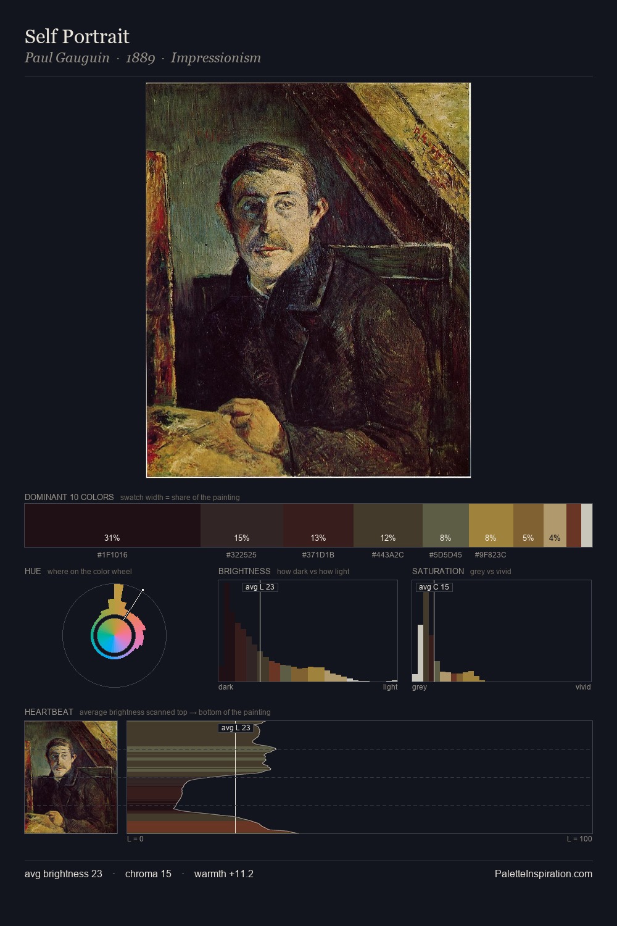
Task: Click the #371D1B hex label
Action: pyautogui.click(x=318, y=555)
